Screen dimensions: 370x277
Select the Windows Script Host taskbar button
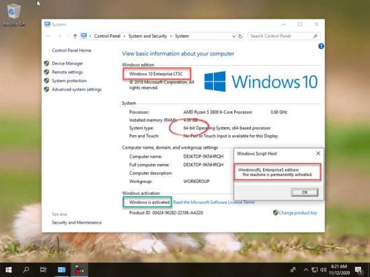click(79, 270)
